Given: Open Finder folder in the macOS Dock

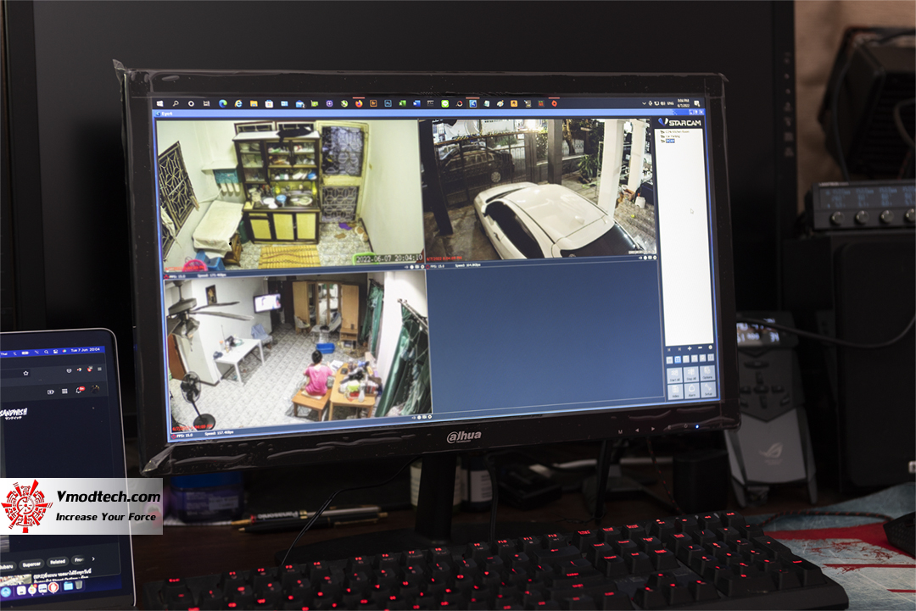Looking at the screenshot, I should [68, 586].
